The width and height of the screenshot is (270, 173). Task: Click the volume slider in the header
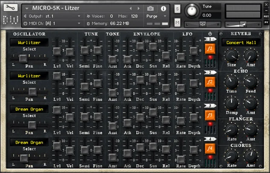pyautogui.click(x=243, y=25)
